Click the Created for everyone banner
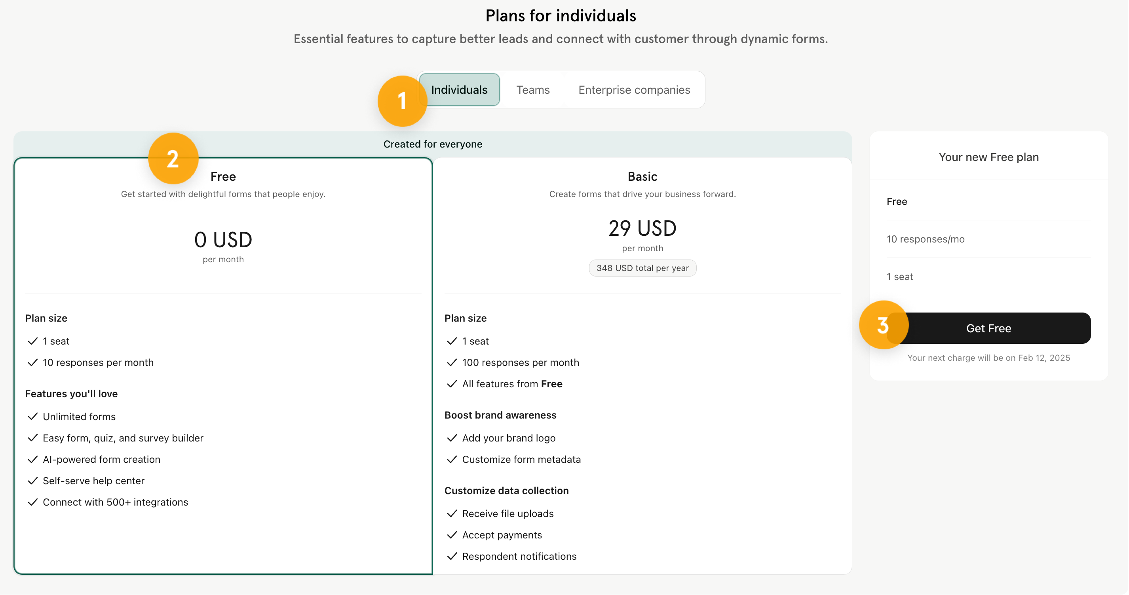1129x595 pixels. [433, 144]
